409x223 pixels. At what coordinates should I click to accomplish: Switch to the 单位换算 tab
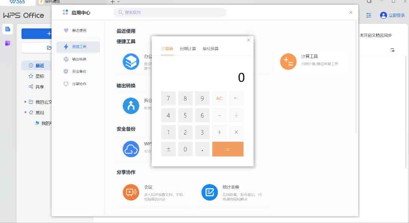point(211,49)
